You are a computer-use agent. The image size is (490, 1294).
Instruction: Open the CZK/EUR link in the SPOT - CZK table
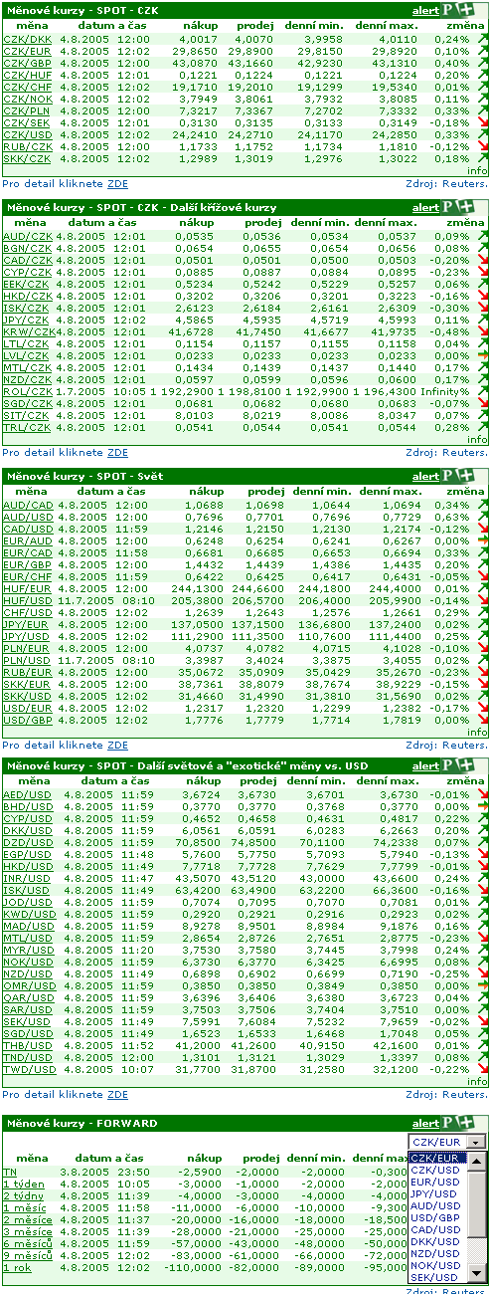point(27,51)
